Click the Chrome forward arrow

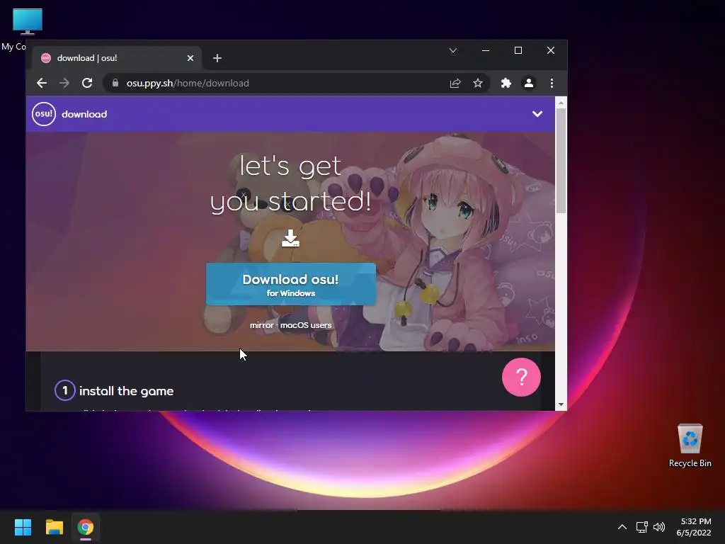pos(64,84)
